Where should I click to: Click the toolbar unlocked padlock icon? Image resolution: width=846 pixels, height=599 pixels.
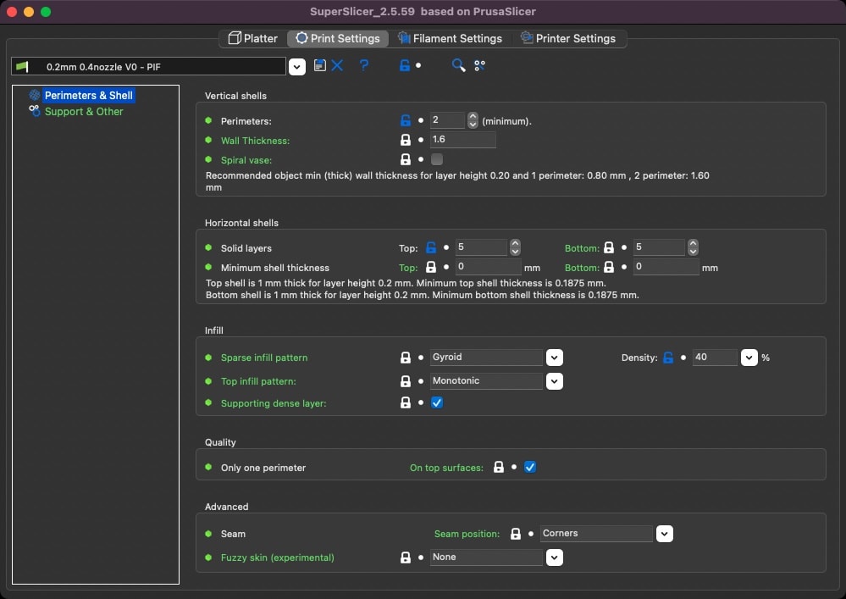coord(404,65)
